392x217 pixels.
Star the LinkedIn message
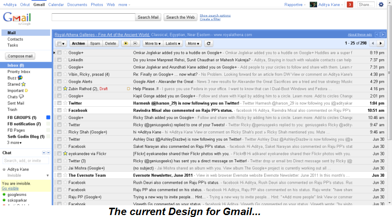(x=65, y=60)
